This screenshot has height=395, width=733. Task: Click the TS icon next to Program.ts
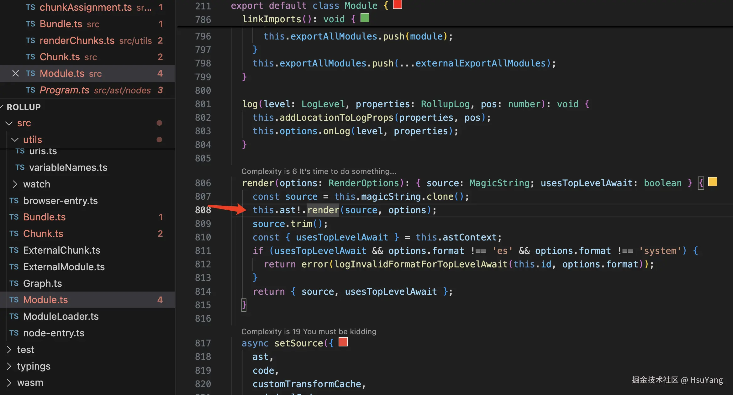point(30,90)
